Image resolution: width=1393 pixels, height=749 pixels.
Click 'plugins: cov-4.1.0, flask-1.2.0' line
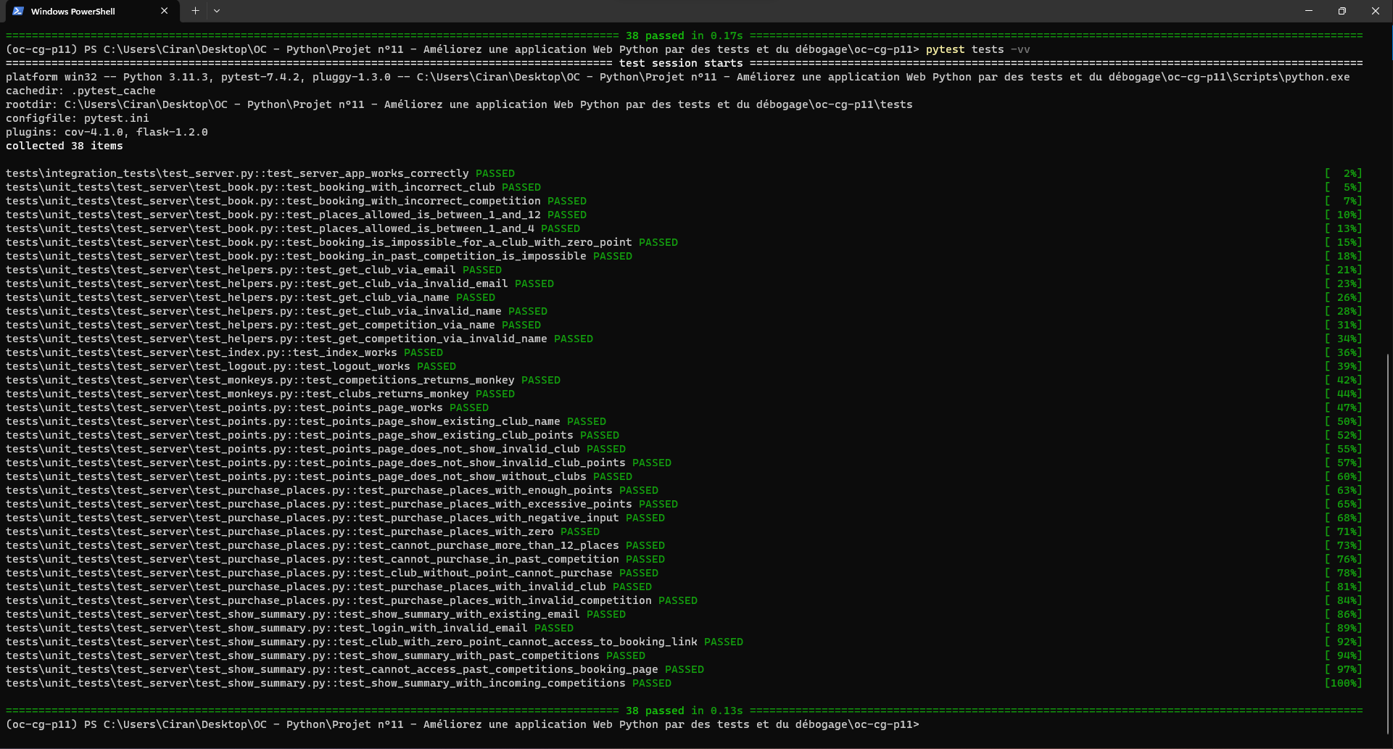point(107,132)
